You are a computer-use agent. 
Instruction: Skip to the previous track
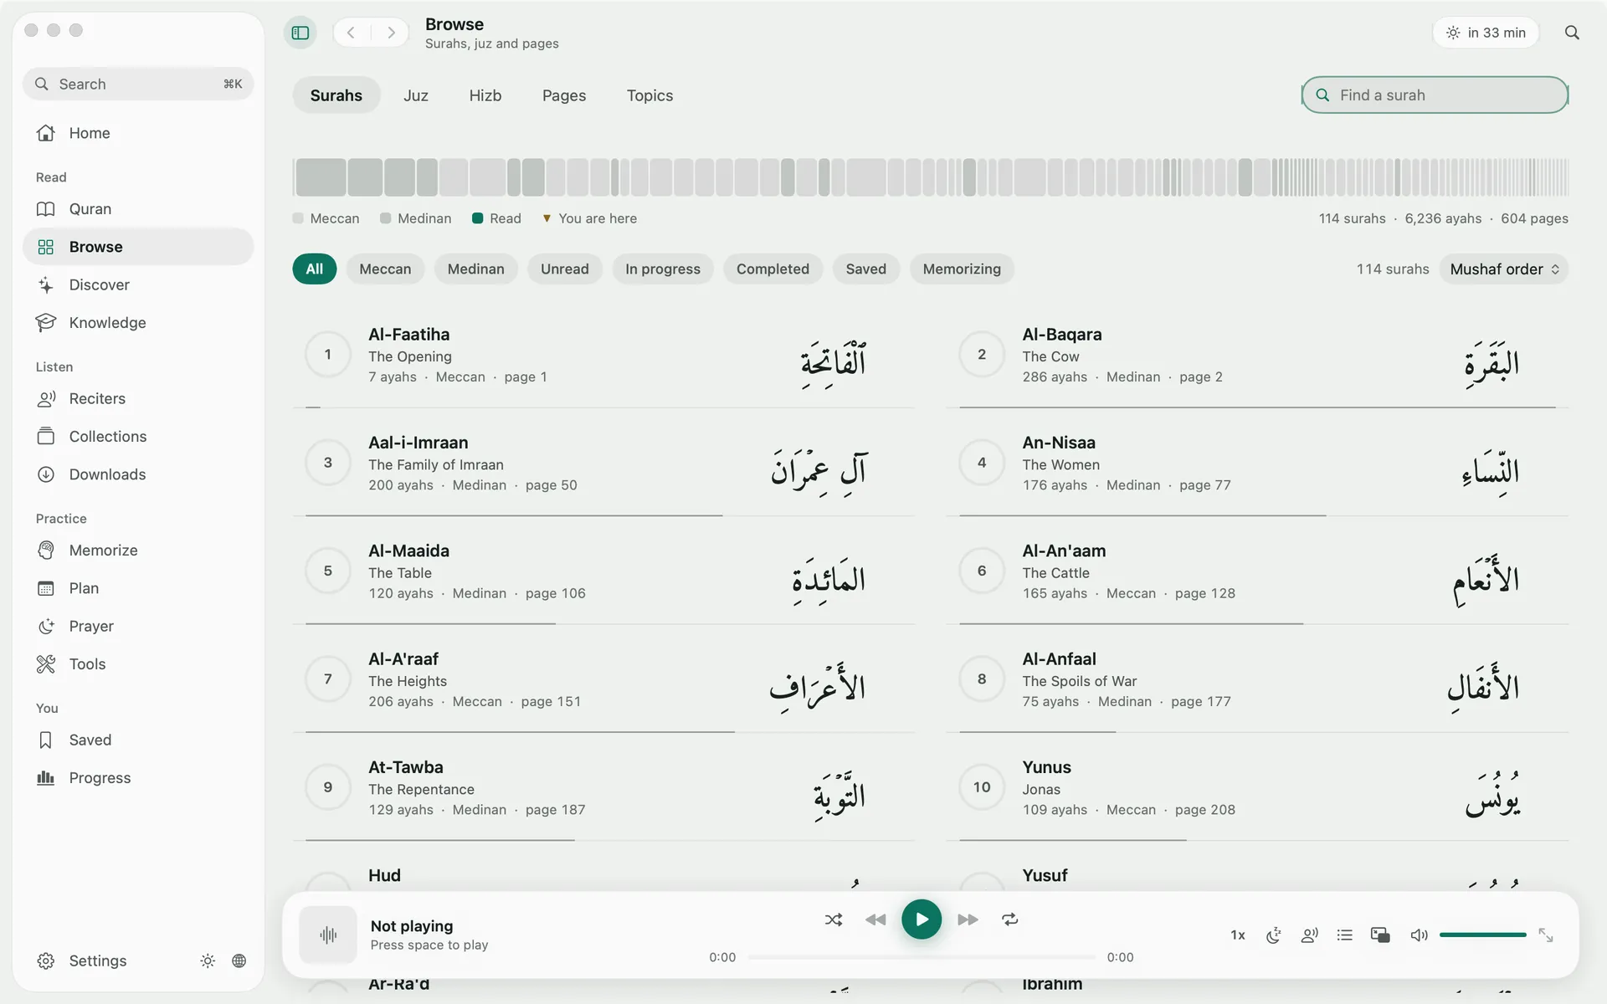tap(875, 919)
